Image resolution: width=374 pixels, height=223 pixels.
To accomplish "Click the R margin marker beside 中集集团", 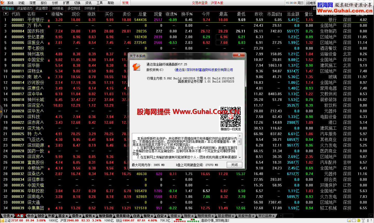I will (x=49, y=208).
